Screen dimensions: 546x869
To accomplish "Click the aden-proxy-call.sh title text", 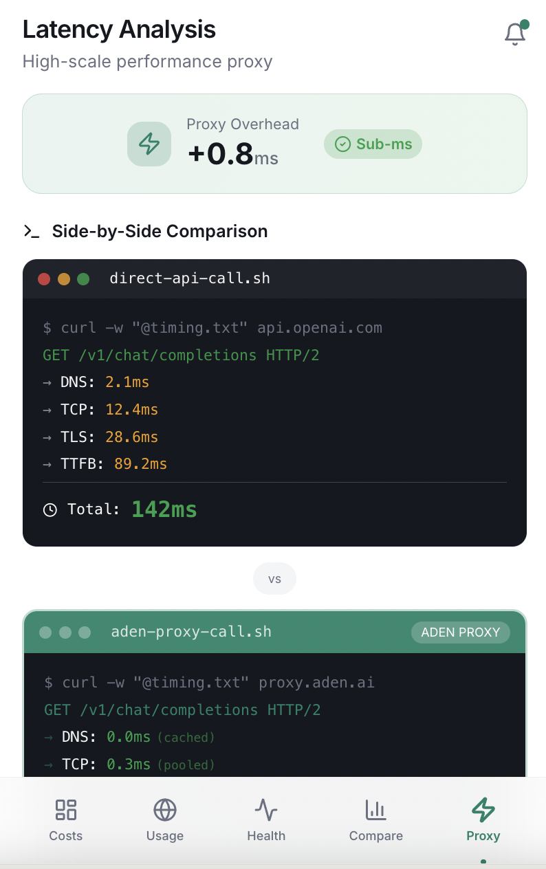I will (191, 632).
